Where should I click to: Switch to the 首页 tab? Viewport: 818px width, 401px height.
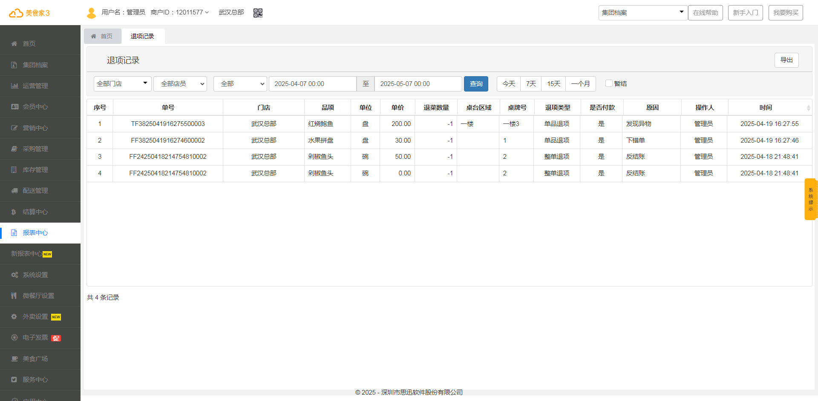tap(103, 36)
